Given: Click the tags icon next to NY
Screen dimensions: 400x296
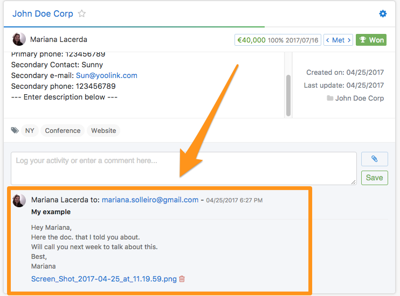Looking at the screenshot, I should (x=15, y=131).
